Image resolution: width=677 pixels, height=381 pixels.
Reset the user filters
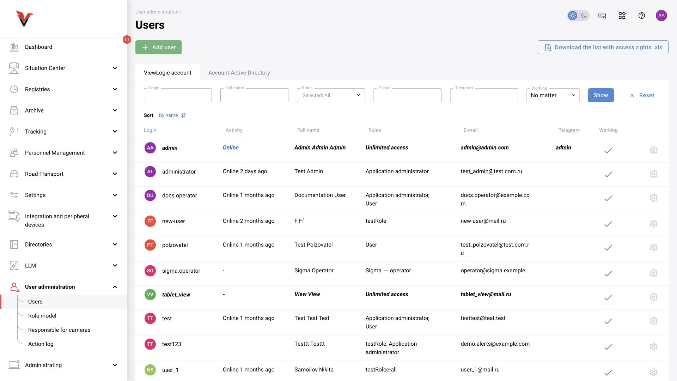642,95
